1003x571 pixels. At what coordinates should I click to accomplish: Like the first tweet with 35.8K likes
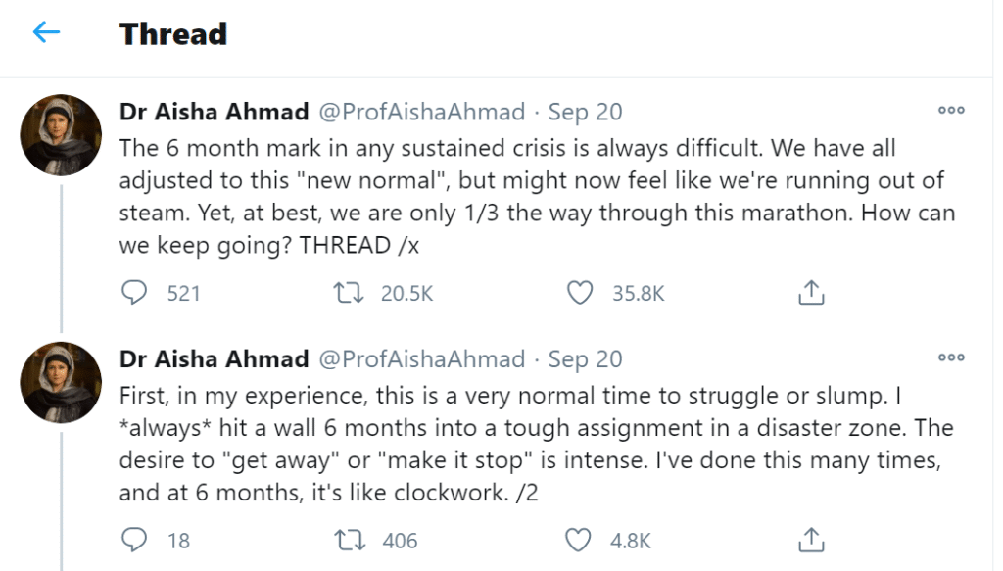(x=581, y=292)
